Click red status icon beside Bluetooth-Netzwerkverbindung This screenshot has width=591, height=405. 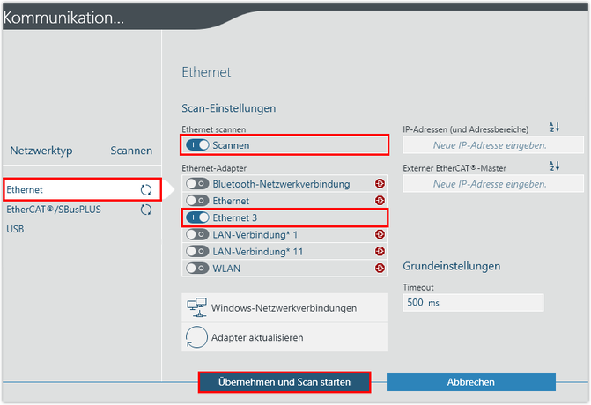click(x=380, y=184)
